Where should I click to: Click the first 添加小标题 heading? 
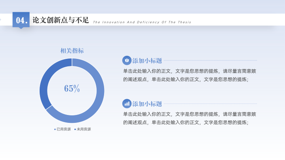click(x=147, y=60)
